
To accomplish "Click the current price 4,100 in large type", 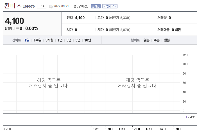I will tap(14, 21).
